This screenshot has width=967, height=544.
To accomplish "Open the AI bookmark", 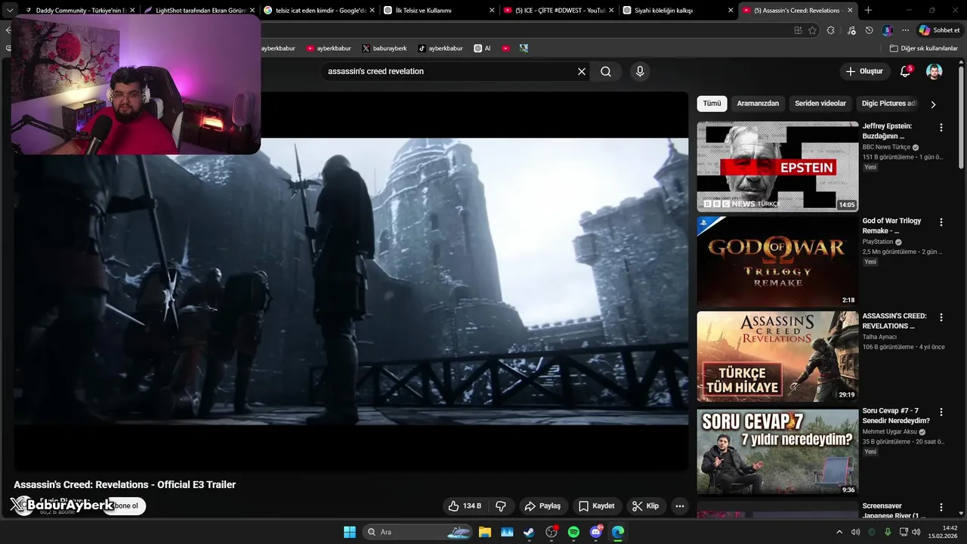I will tap(483, 48).
